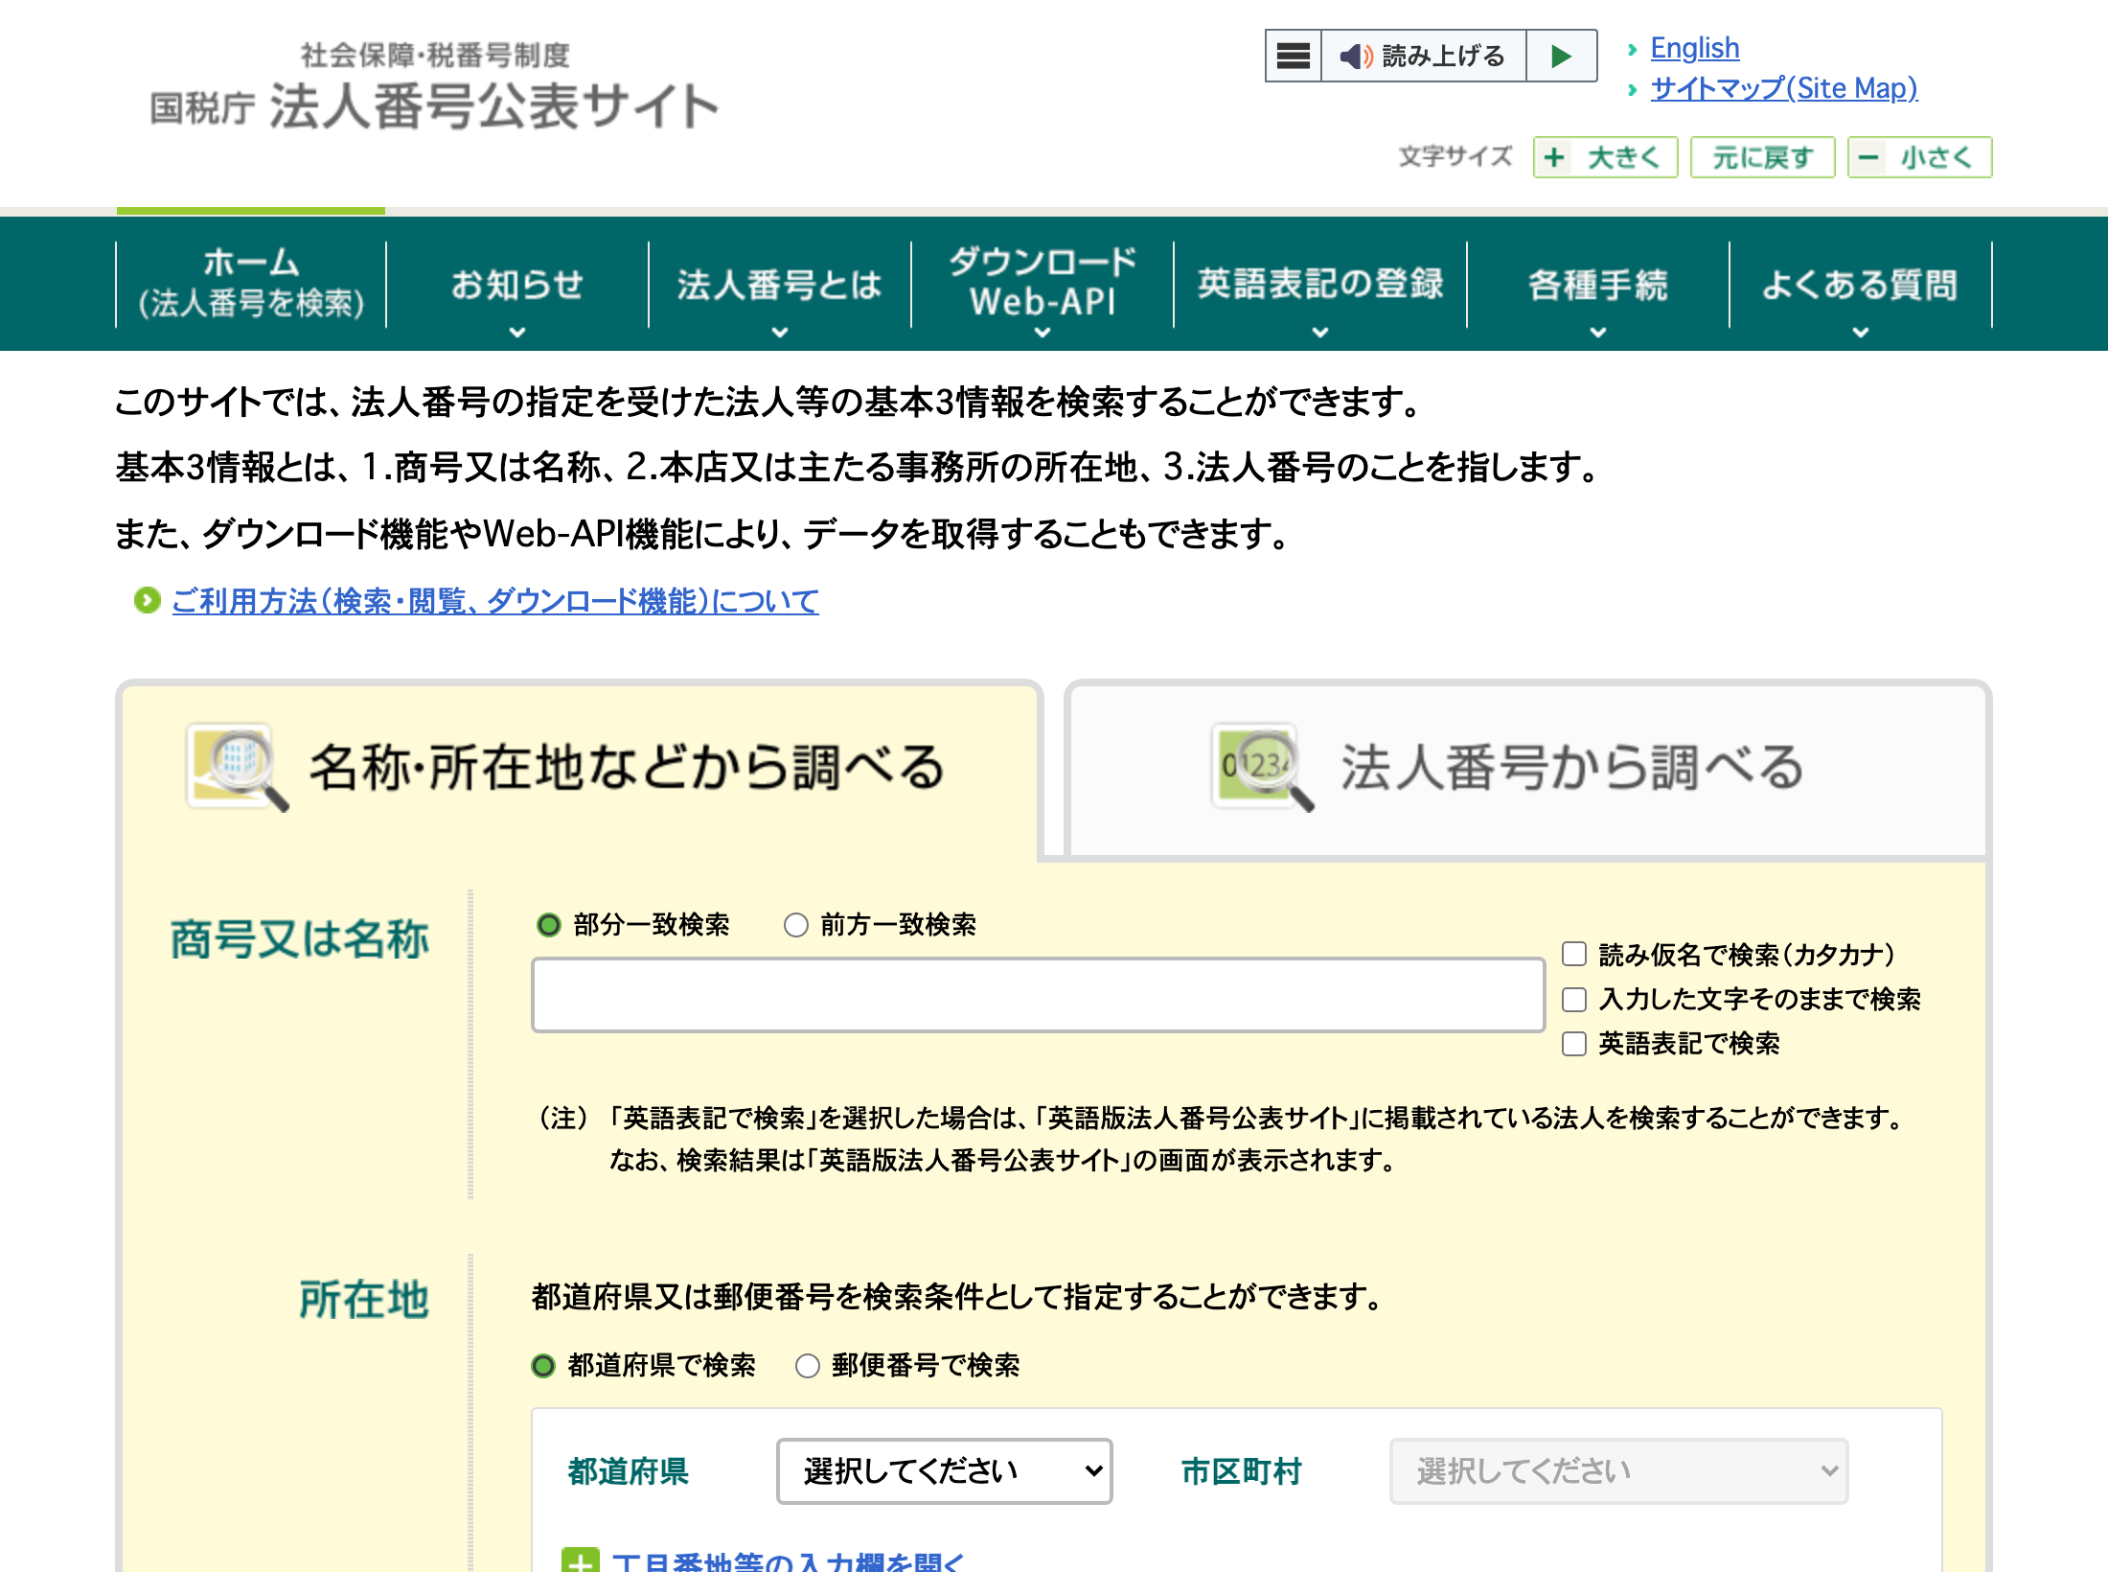Expand 丁目番地等の入力欄を開く plus icon

(581, 1560)
